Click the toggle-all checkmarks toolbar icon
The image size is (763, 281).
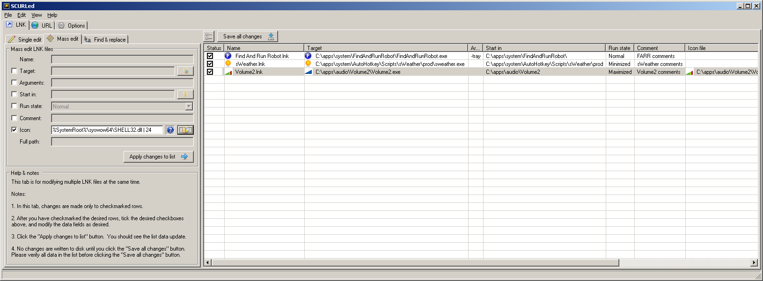(209, 36)
